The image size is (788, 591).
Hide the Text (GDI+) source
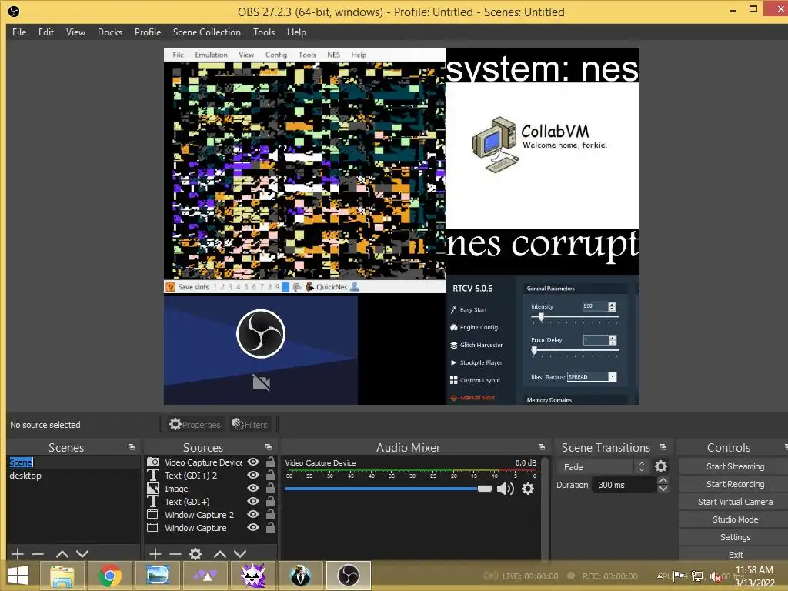click(x=253, y=501)
